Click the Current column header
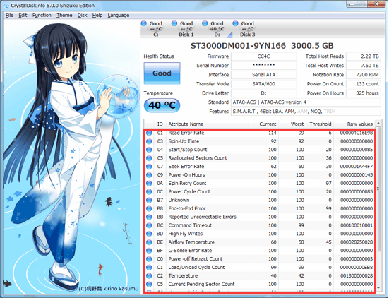 (x=265, y=124)
